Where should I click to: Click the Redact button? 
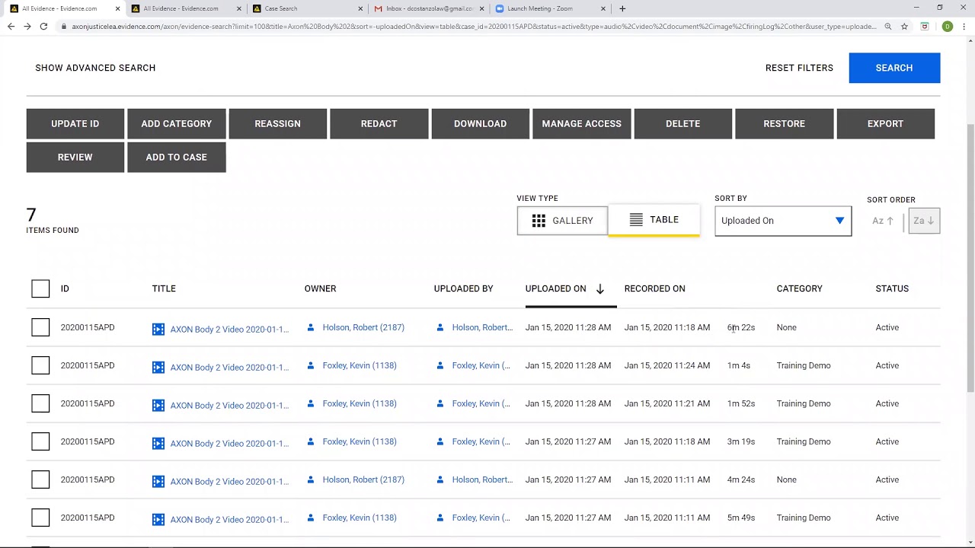point(379,123)
